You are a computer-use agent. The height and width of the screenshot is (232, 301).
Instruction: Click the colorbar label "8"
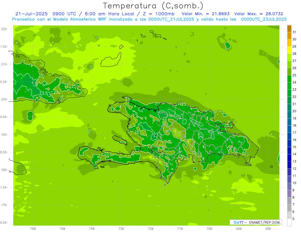pos(293,197)
